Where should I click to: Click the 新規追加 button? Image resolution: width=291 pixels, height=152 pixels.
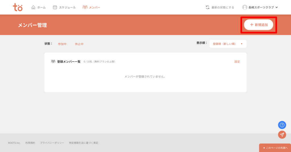pyautogui.click(x=259, y=25)
